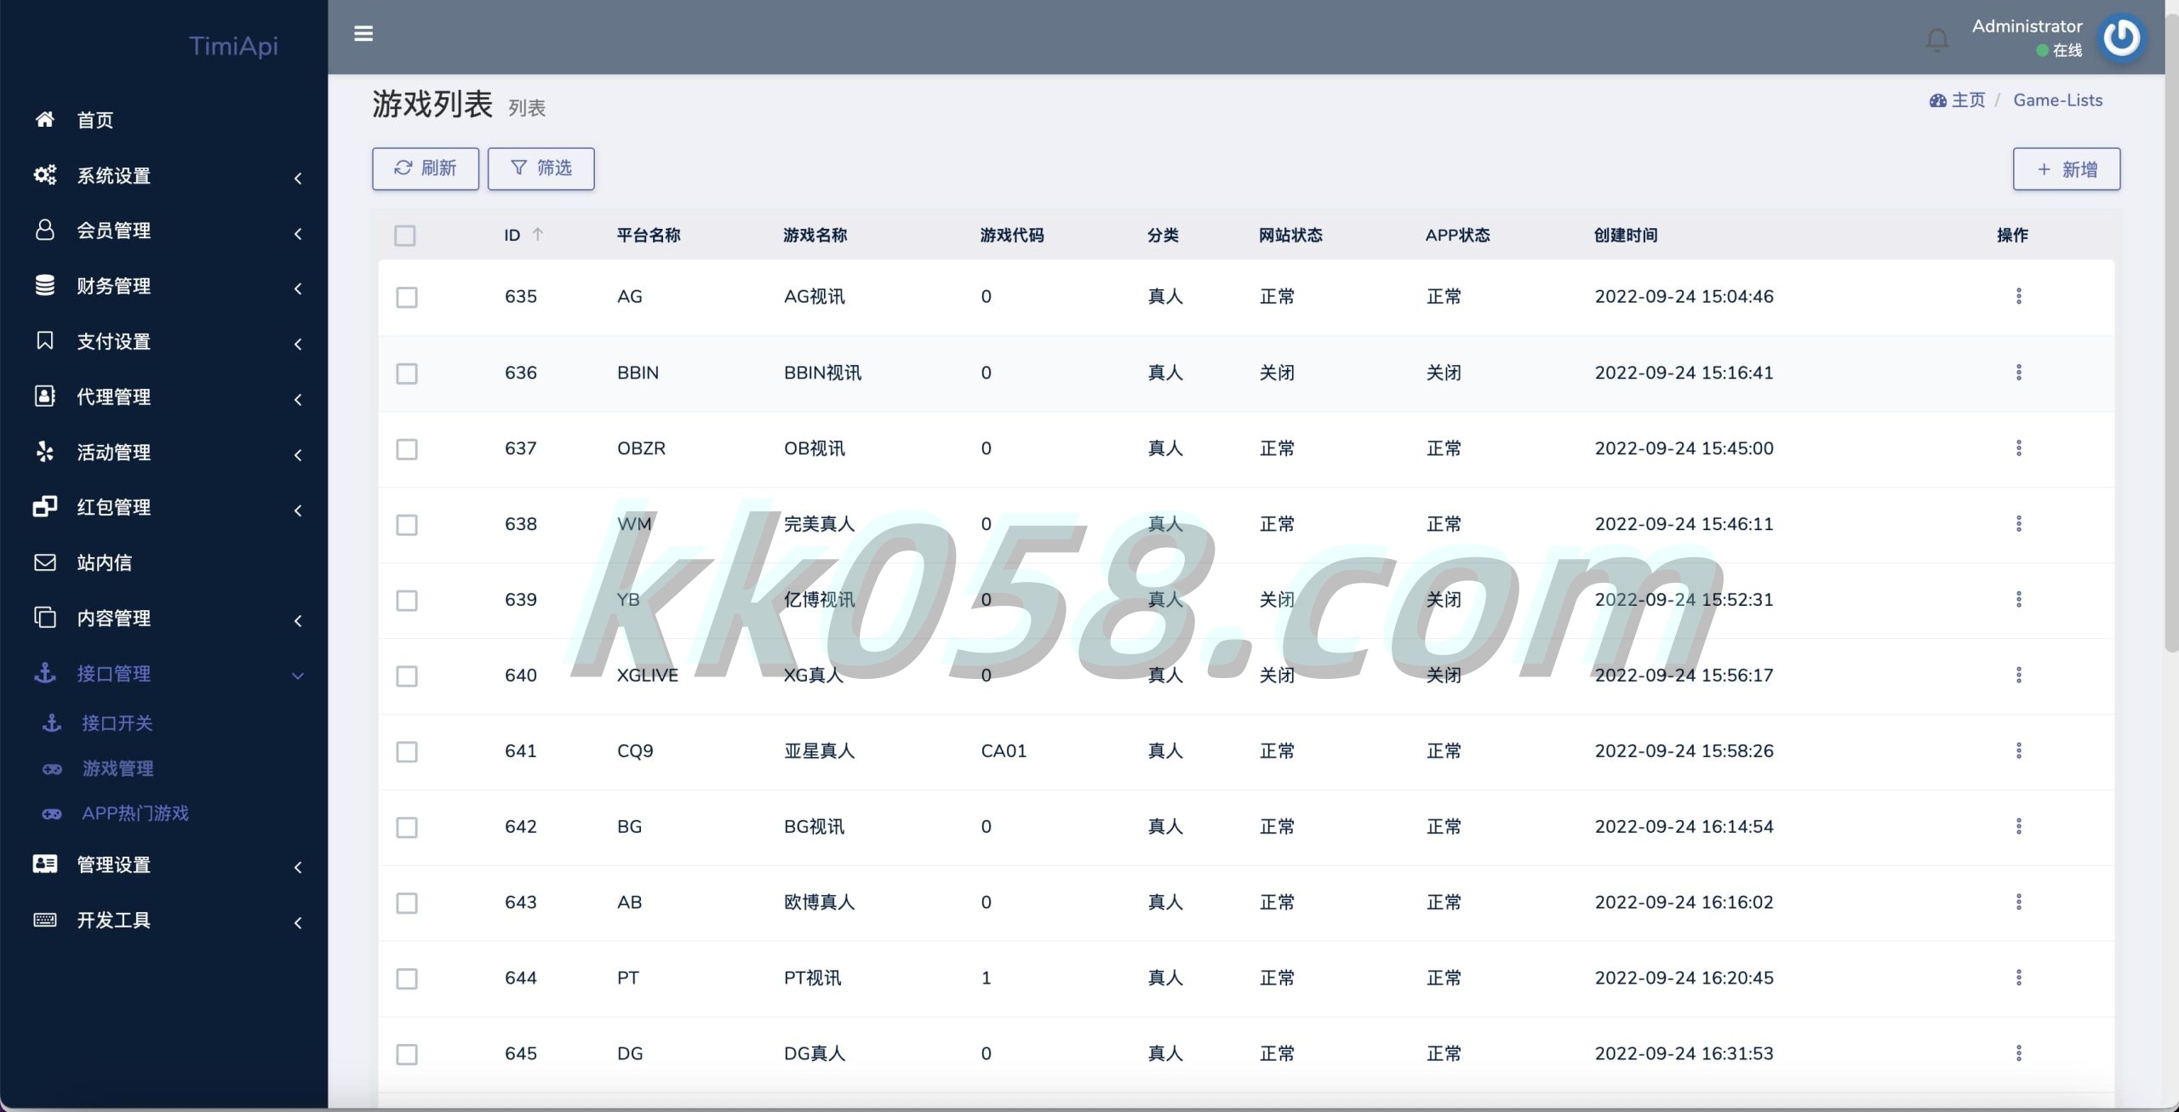Expand 财务管理 submenu chevron
2179x1112 pixels.
(298, 288)
